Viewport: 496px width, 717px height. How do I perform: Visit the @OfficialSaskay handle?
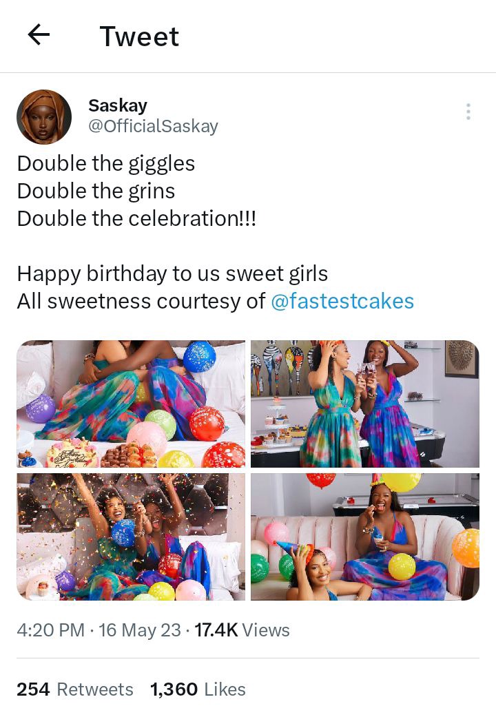coord(153,126)
